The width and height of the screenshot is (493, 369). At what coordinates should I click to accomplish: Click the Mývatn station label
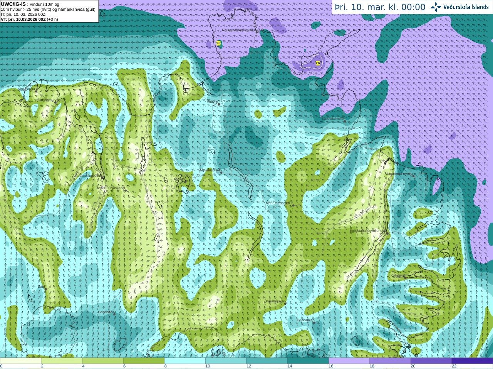179,179
